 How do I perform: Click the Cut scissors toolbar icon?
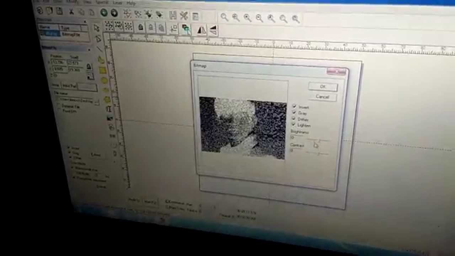71,11
